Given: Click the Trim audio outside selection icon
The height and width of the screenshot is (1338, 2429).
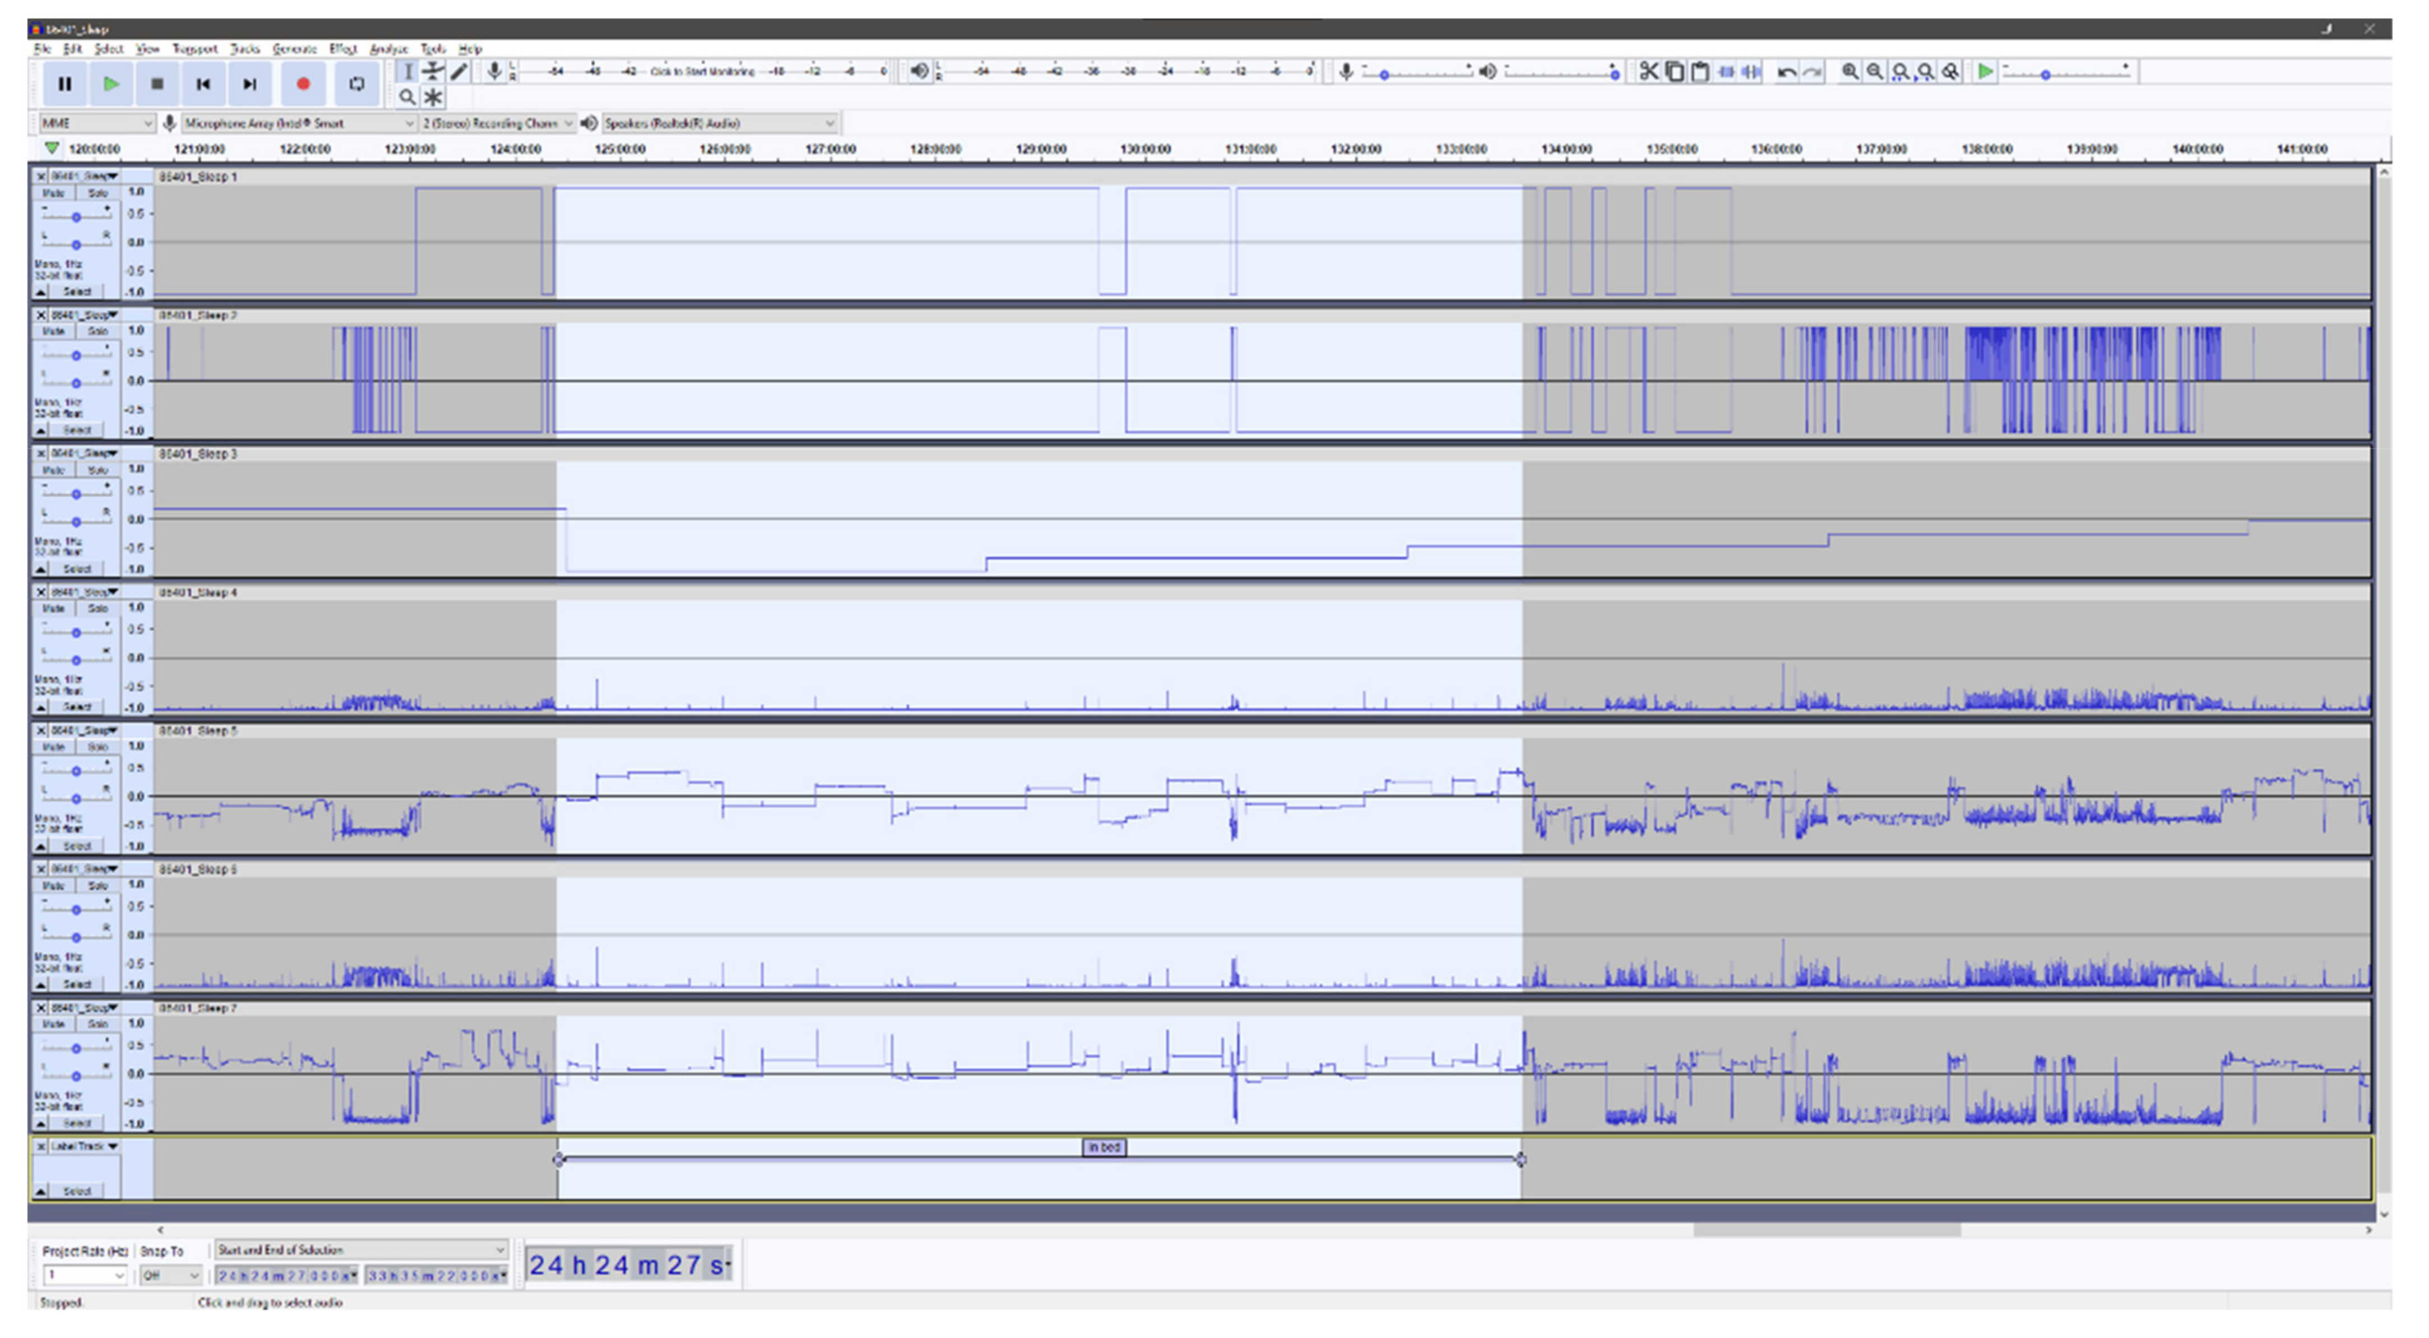Looking at the screenshot, I should pyautogui.click(x=1726, y=72).
